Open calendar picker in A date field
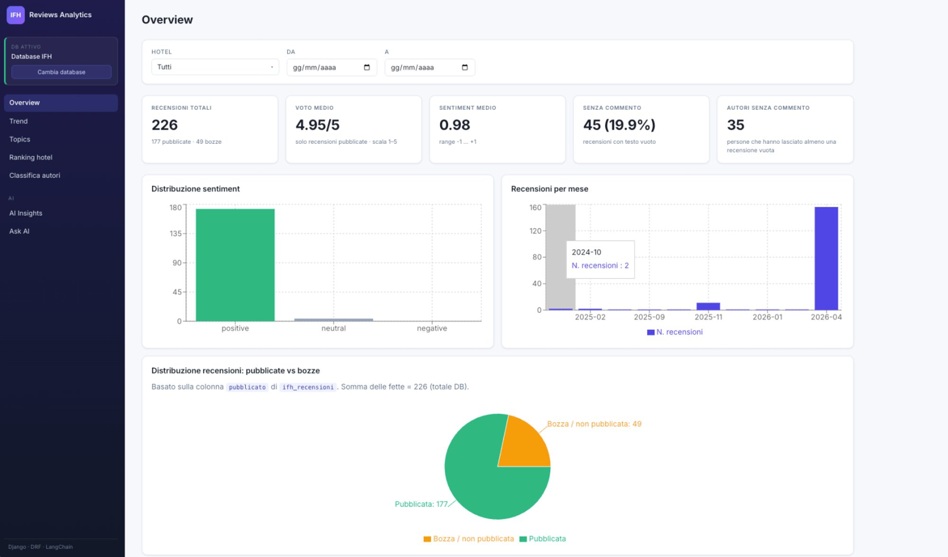948x557 pixels. pyautogui.click(x=465, y=67)
